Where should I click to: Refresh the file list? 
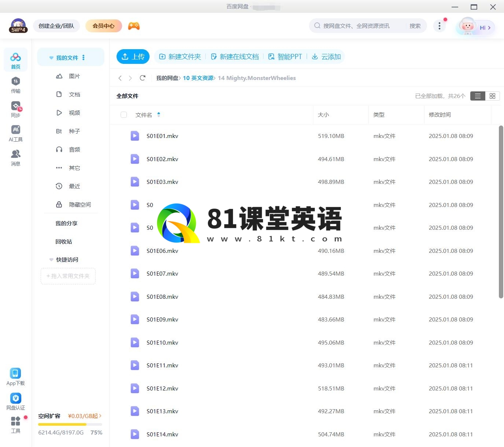[143, 78]
